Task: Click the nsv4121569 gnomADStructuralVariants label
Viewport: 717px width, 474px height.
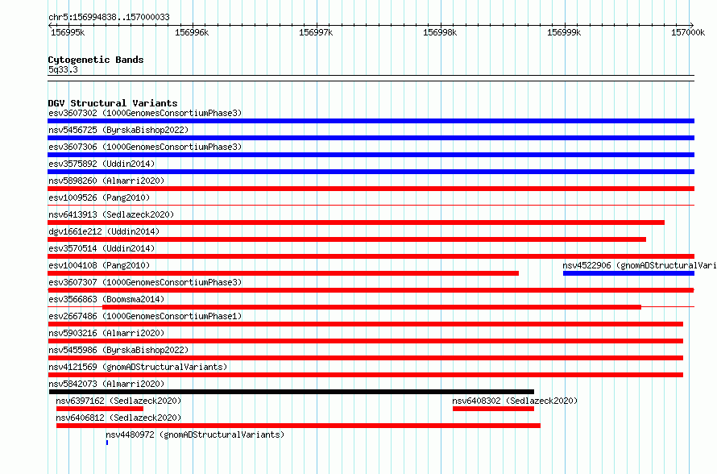Action: [x=138, y=367]
